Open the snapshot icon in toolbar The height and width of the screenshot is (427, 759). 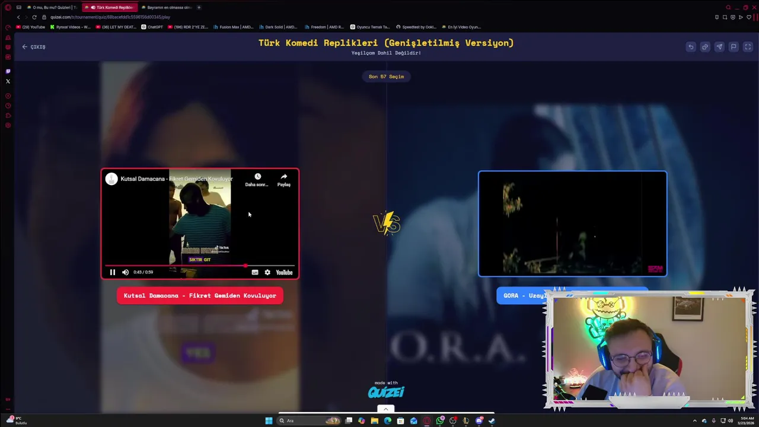(725, 17)
